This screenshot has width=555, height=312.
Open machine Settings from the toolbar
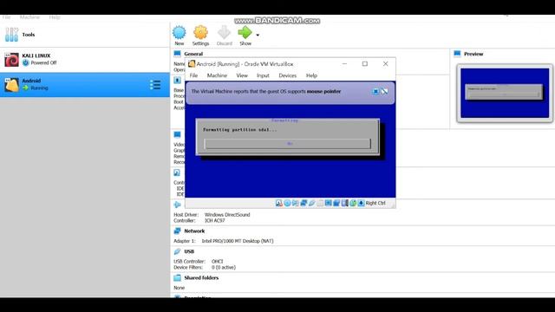200,33
